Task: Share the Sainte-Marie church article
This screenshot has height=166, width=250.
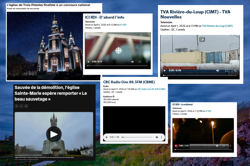Action: 16,106
